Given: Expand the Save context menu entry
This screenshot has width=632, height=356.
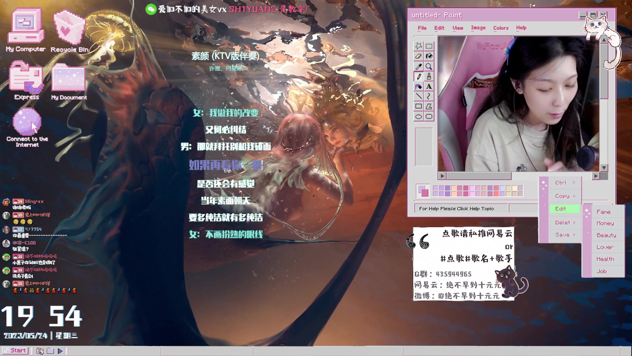Looking at the screenshot, I should [x=565, y=235].
